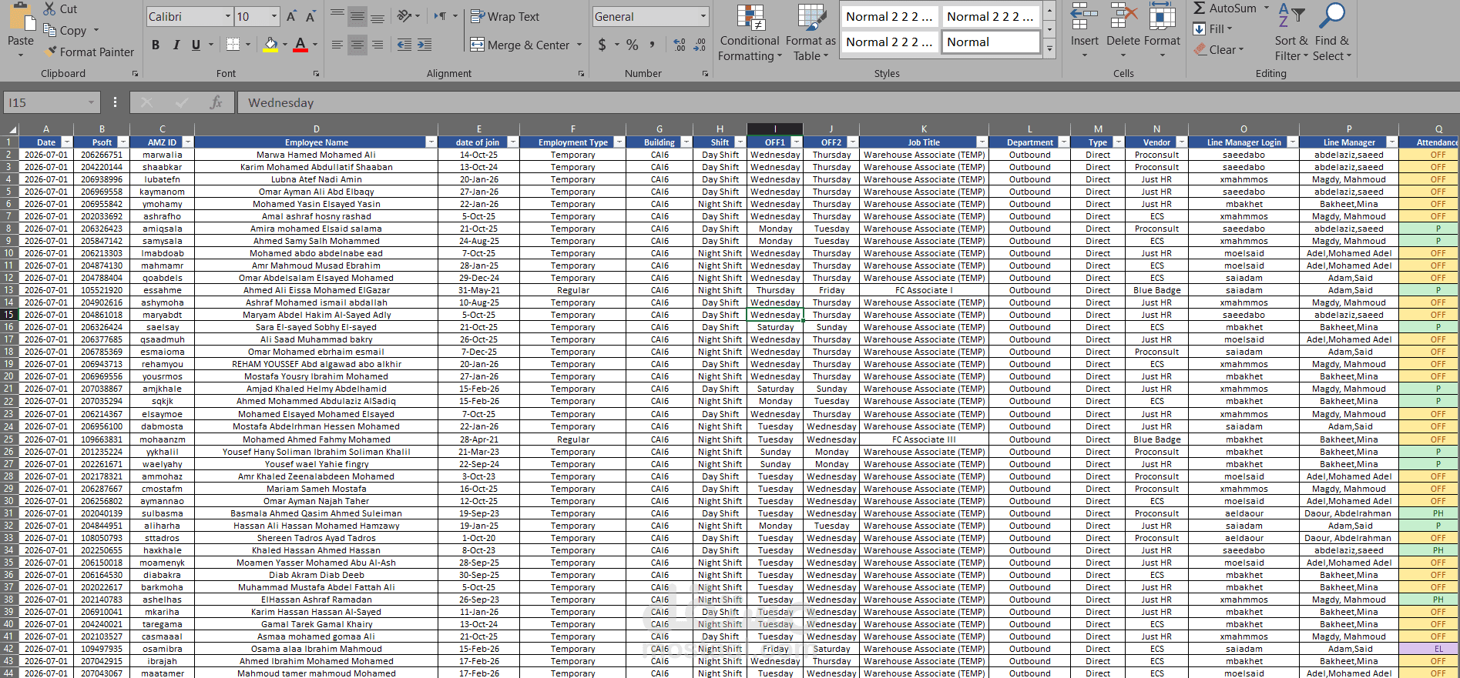The width and height of the screenshot is (1460, 678).
Task: Apply Comma style number format
Action: 652,45
